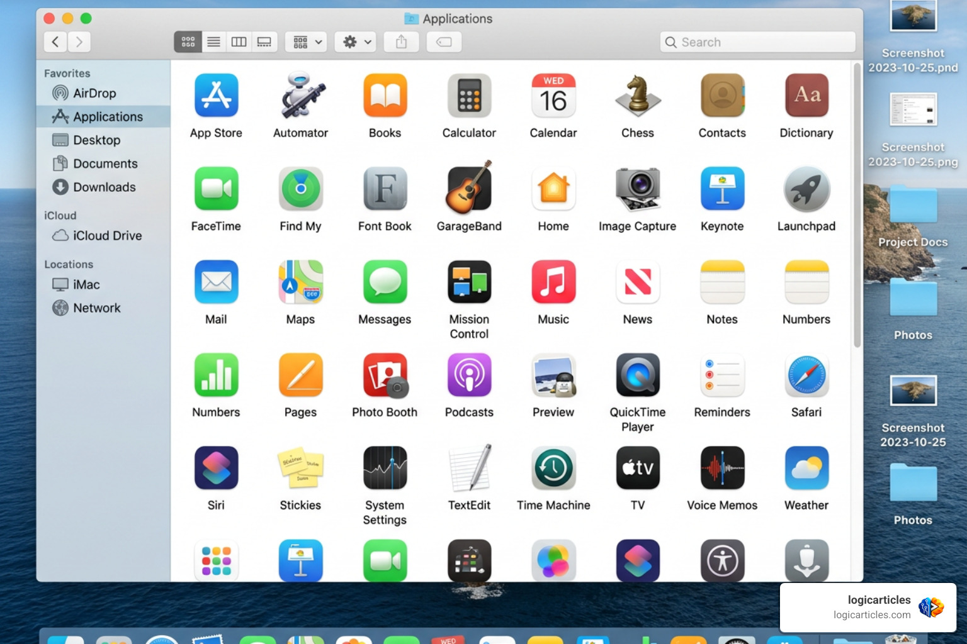Open Documents in the sidebar
Image resolution: width=967 pixels, height=644 pixels.
point(103,164)
